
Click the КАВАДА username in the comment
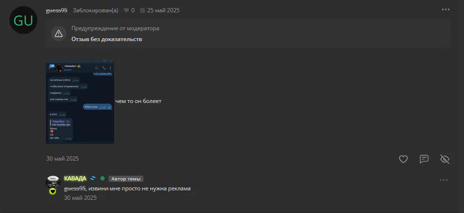tap(75, 179)
